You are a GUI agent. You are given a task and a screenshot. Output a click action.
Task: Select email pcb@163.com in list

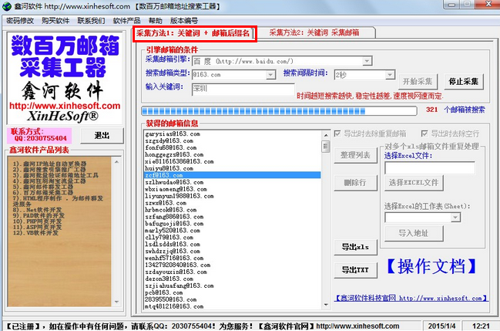click(164, 292)
